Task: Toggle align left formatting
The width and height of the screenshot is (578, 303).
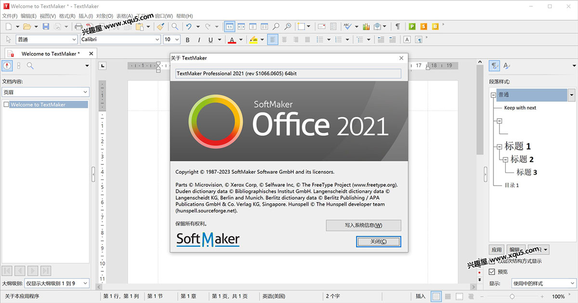Action: pos(273,39)
